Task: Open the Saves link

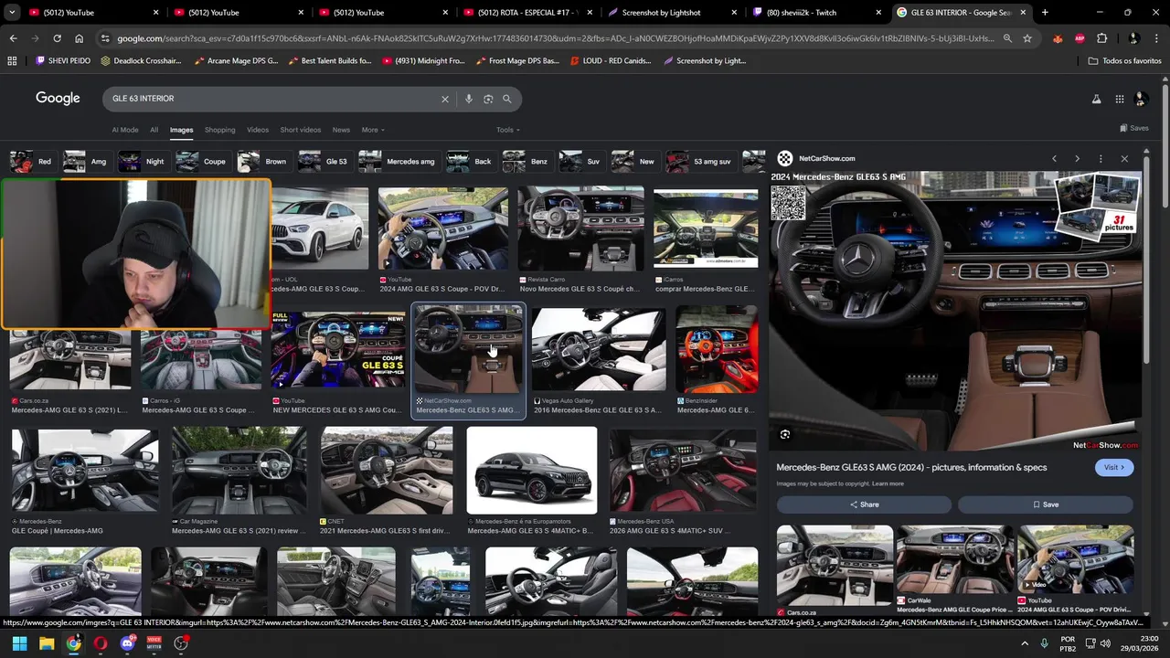Action: 1133,129
